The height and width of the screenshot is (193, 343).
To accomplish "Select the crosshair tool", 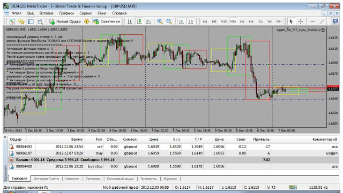I will coord(301,21).
